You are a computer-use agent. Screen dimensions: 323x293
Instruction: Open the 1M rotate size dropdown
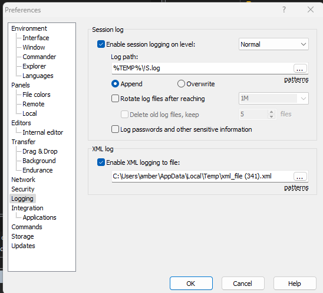click(x=273, y=98)
